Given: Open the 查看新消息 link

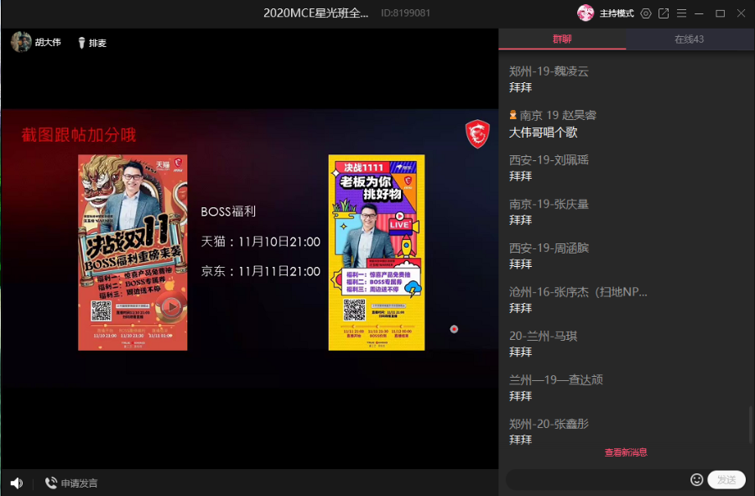Looking at the screenshot, I should click(626, 452).
